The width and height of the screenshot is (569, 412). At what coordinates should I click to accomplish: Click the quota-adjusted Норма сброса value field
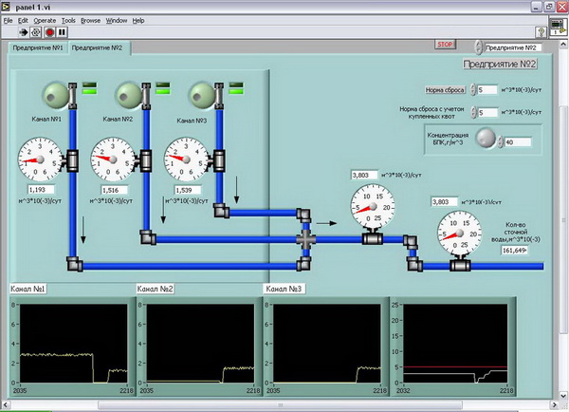tap(487, 113)
